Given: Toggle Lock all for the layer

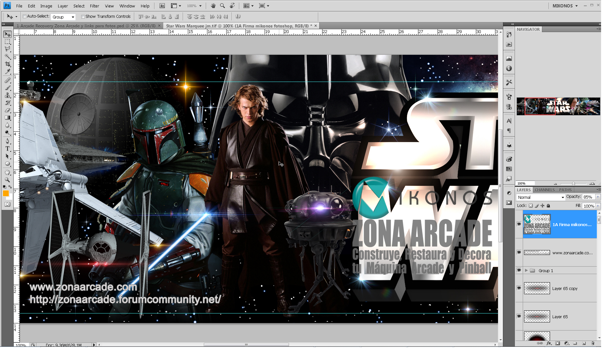Looking at the screenshot, I should pyautogui.click(x=548, y=206).
